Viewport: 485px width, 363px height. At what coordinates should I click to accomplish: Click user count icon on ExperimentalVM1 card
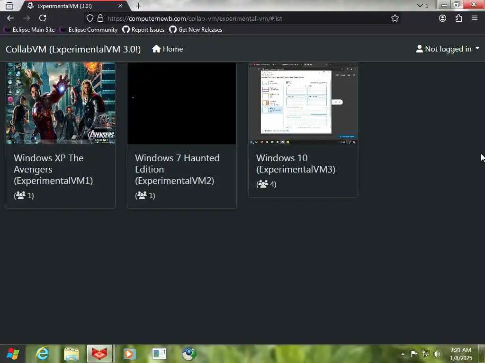pyautogui.click(x=20, y=195)
